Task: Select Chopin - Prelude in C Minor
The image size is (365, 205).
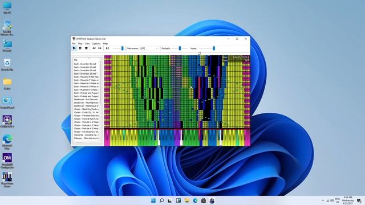Action: click(86, 125)
